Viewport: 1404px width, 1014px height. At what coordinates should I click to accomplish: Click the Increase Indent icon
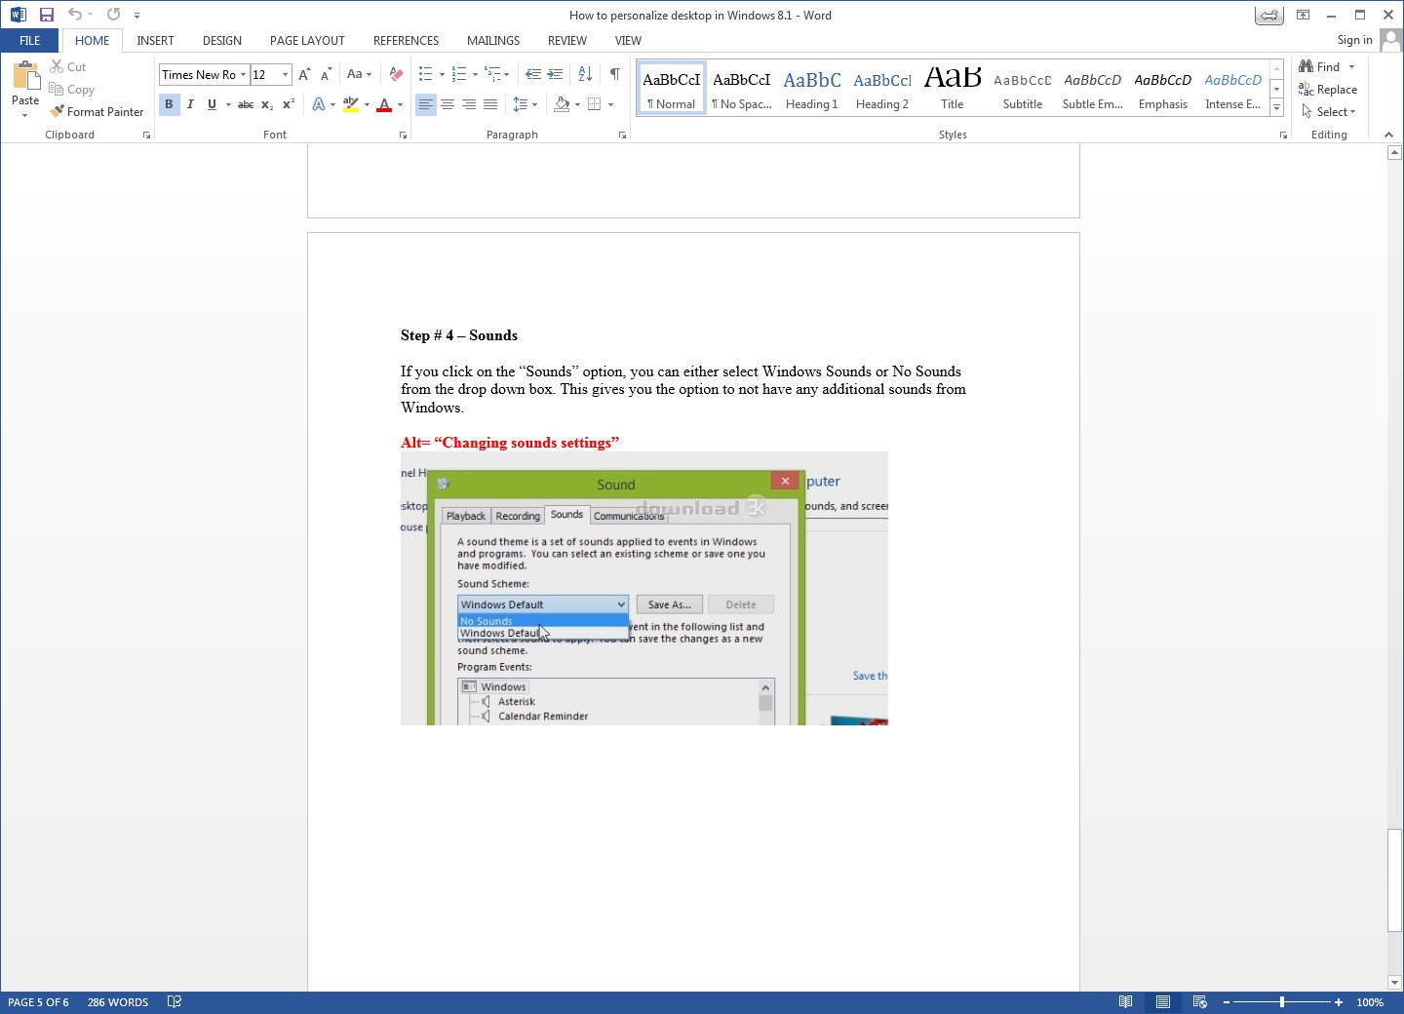[x=555, y=74]
